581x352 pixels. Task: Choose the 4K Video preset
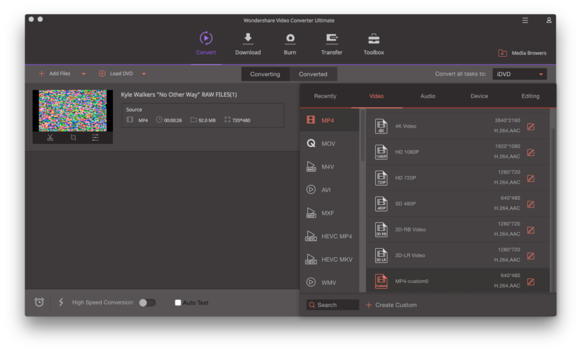click(458, 126)
